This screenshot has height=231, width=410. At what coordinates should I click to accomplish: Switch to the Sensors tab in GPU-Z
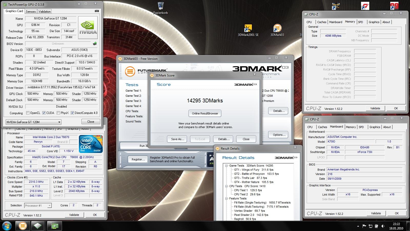point(31,11)
